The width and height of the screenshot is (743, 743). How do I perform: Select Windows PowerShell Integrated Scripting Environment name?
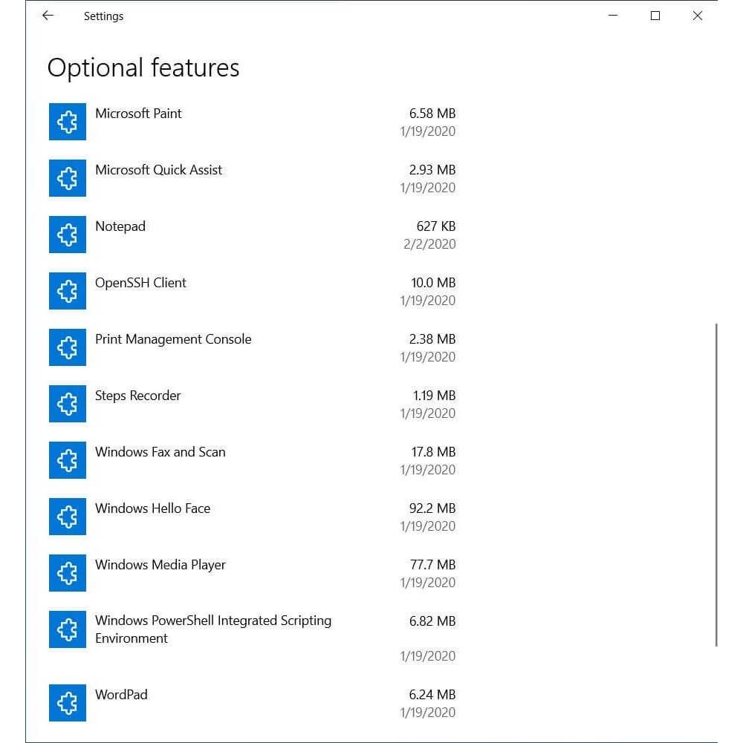point(213,629)
